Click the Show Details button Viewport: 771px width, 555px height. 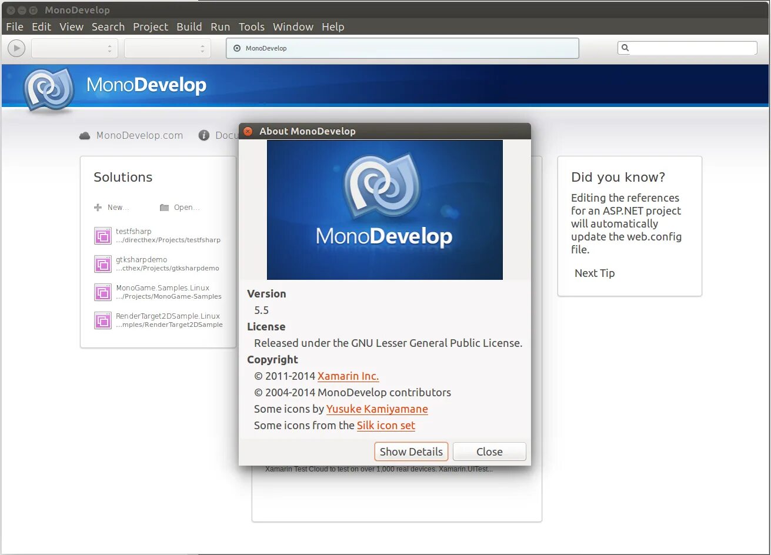(411, 452)
